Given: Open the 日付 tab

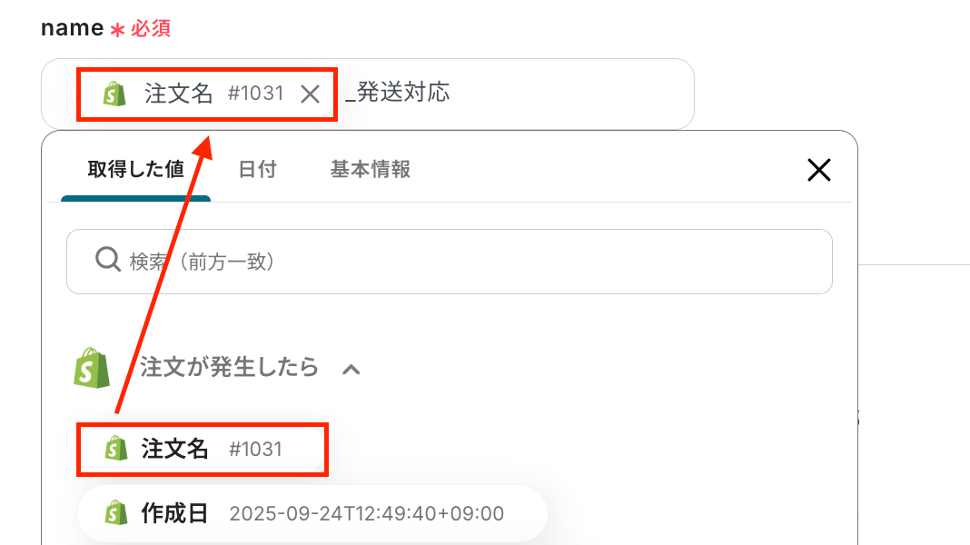Looking at the screenshot, I should (x=257, y=170).
